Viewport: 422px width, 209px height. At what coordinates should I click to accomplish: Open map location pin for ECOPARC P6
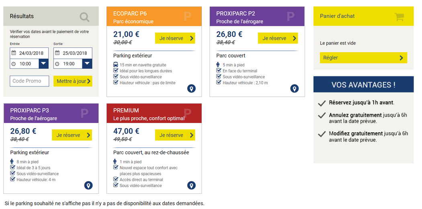pyautogui.click(x=191, y=88)
